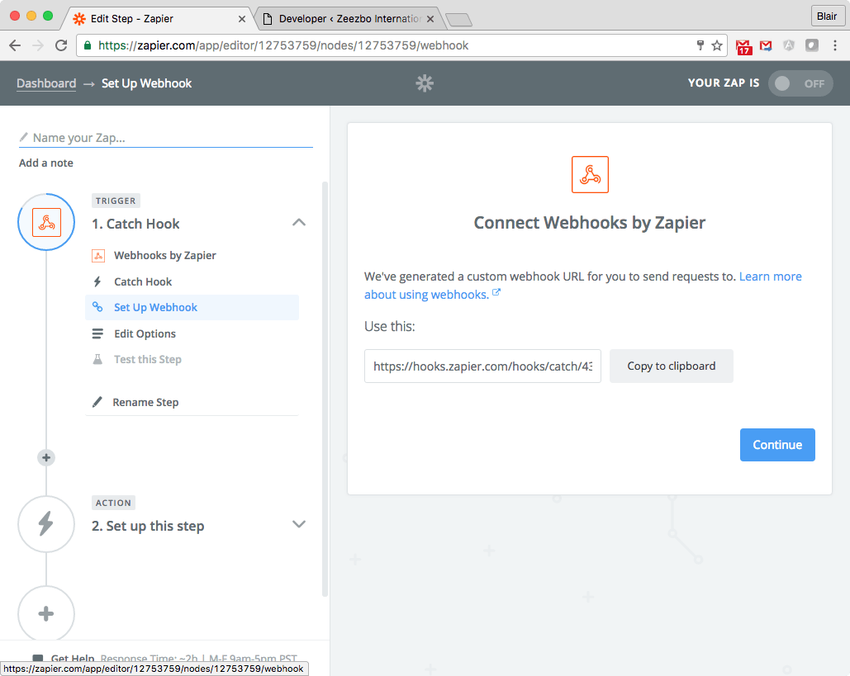Click the Name your Zap field
The height and width of the screenshot is (676, 850).
pos(166,138)
